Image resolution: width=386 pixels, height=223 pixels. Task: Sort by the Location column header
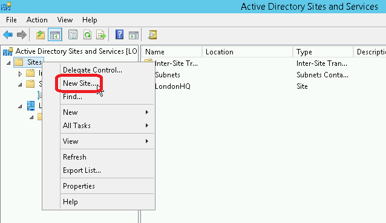point(247,52)
